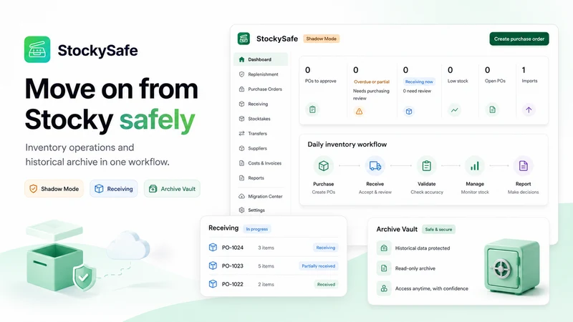Viewport: 573px width, 322px height.
Task: Click the small StockySafe app header logo
Action: click(x=244, y=39)
